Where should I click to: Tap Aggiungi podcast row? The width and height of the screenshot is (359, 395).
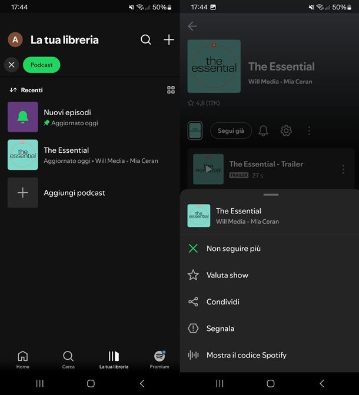pos(90,193)
